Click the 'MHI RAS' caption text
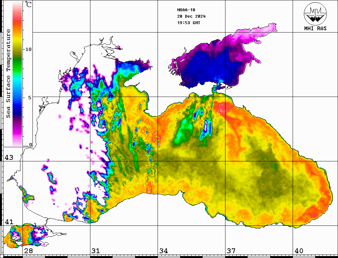This screenshot has height=258, width=338. pyautogui.click(x=315, y=28)
